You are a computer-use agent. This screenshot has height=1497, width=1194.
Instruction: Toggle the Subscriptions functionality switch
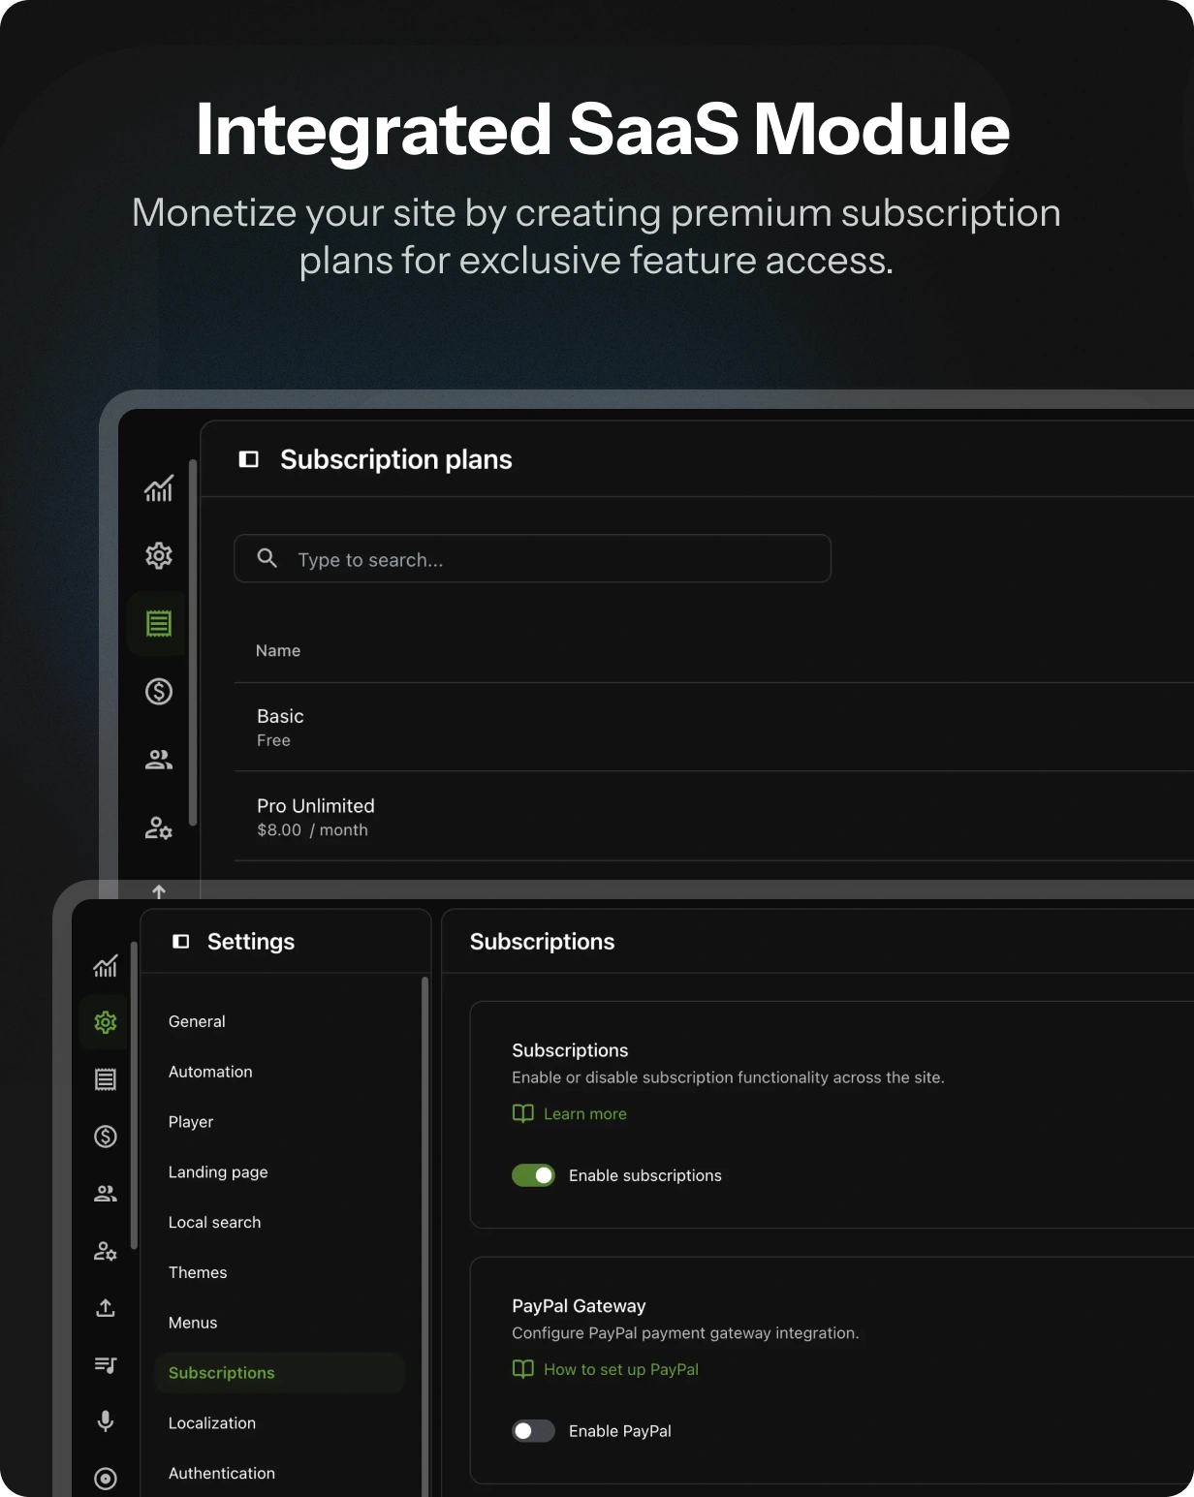click(533, 1175)
